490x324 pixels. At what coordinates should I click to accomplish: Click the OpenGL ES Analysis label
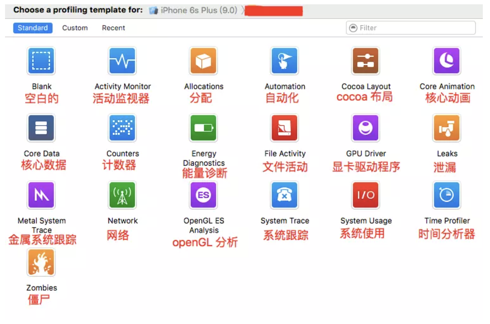click(x=204, y=225)
